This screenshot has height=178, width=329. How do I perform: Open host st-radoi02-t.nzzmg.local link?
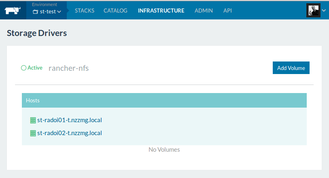[x=70, y=133]
